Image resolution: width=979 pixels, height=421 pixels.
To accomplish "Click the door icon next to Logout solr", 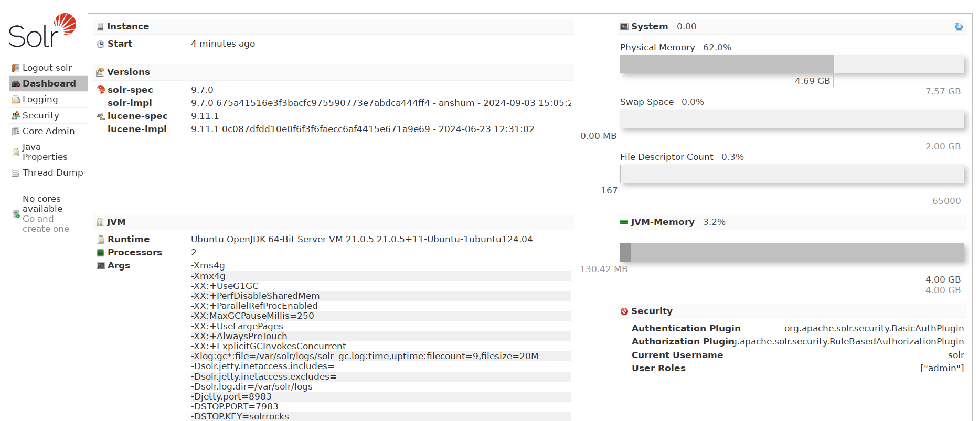I will click(15, 67).
